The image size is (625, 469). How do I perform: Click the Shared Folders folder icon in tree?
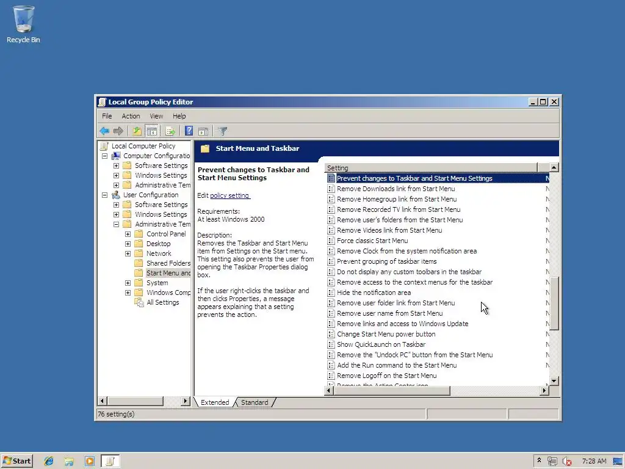139,263
